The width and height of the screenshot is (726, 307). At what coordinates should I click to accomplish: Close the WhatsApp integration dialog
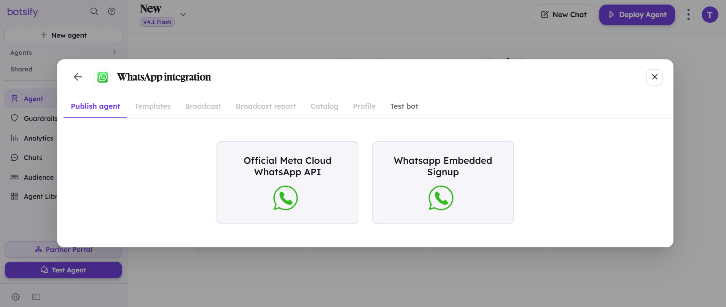654,77
